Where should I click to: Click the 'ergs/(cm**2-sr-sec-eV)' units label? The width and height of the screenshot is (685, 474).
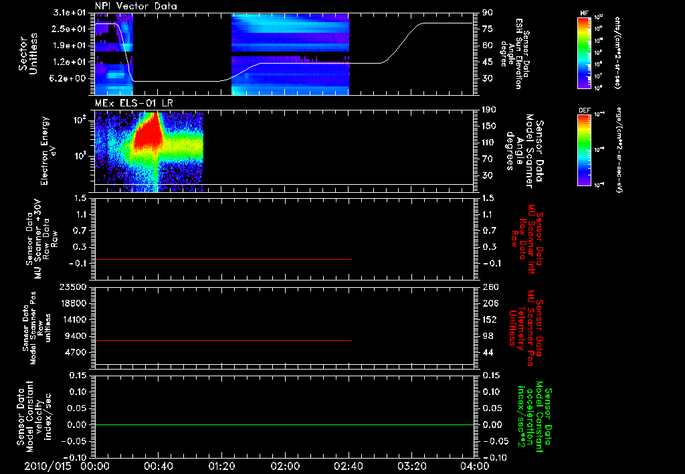[619, 150]
